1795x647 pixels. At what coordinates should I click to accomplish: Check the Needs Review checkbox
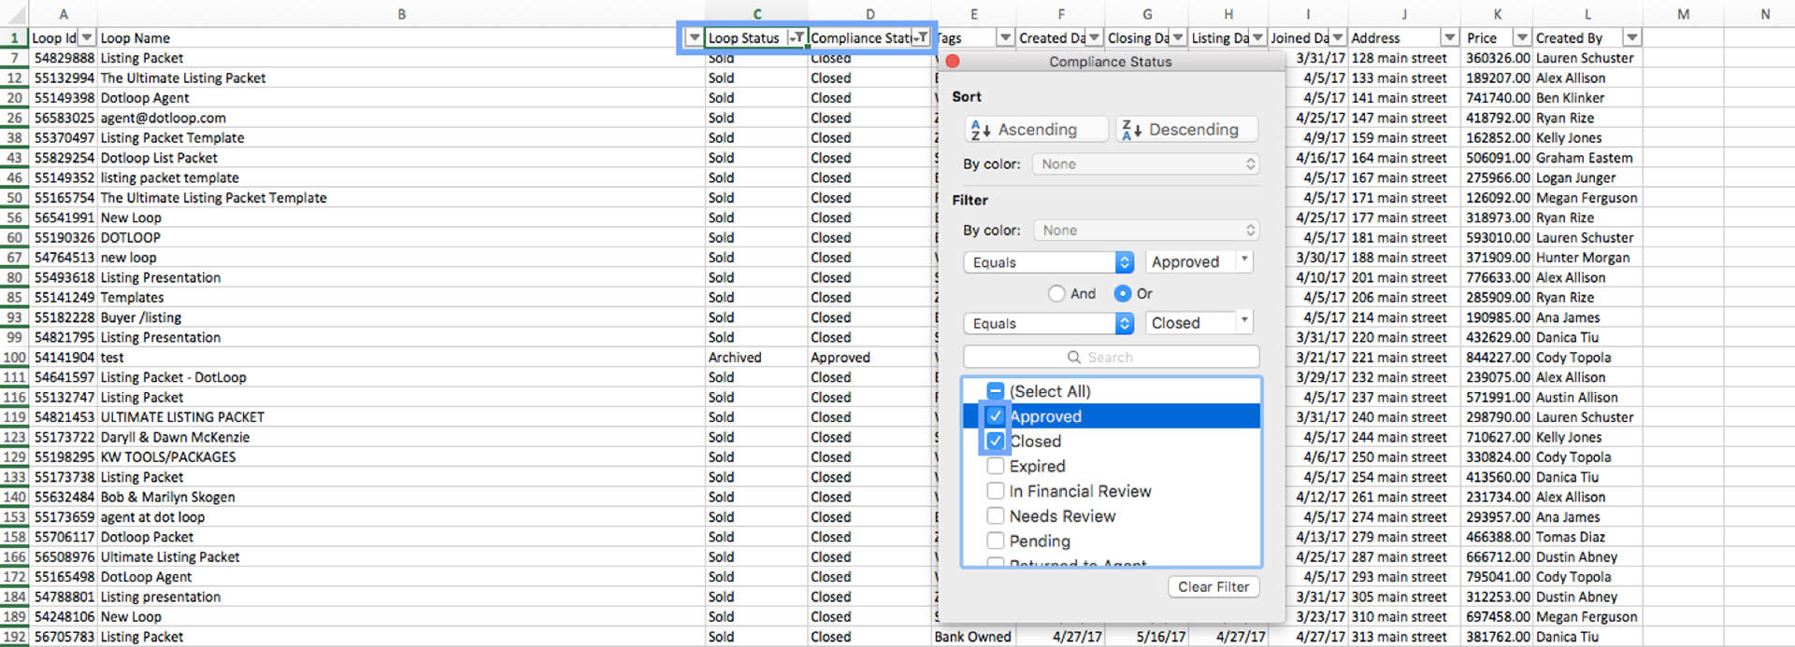(x=996, y=516)
